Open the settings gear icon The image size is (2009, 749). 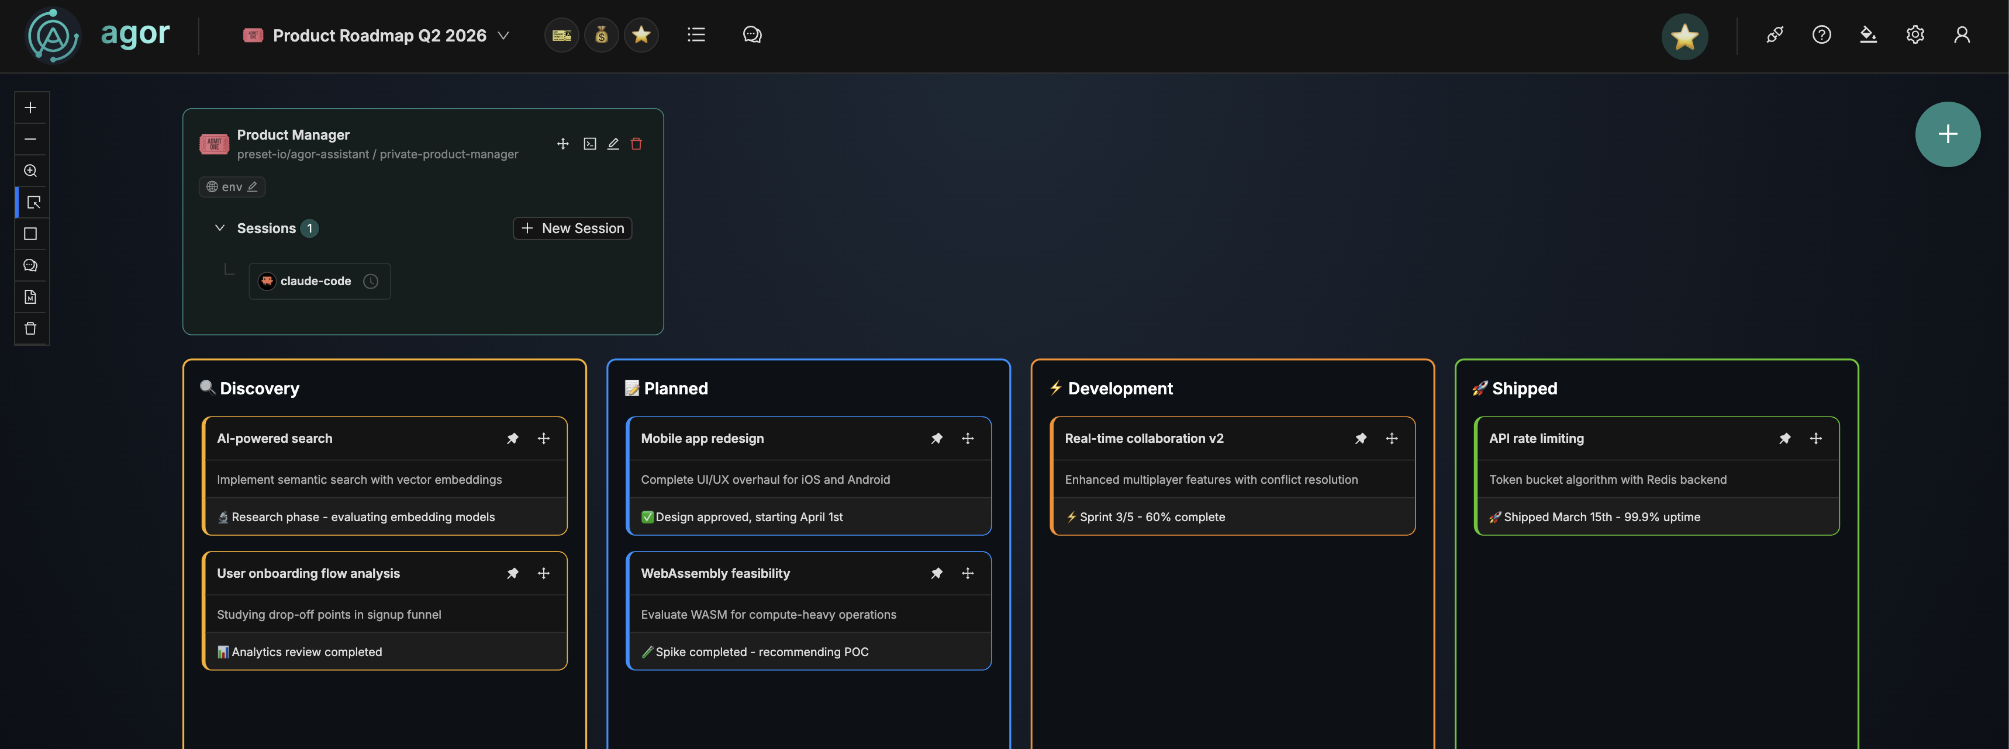click(1915, 34)
